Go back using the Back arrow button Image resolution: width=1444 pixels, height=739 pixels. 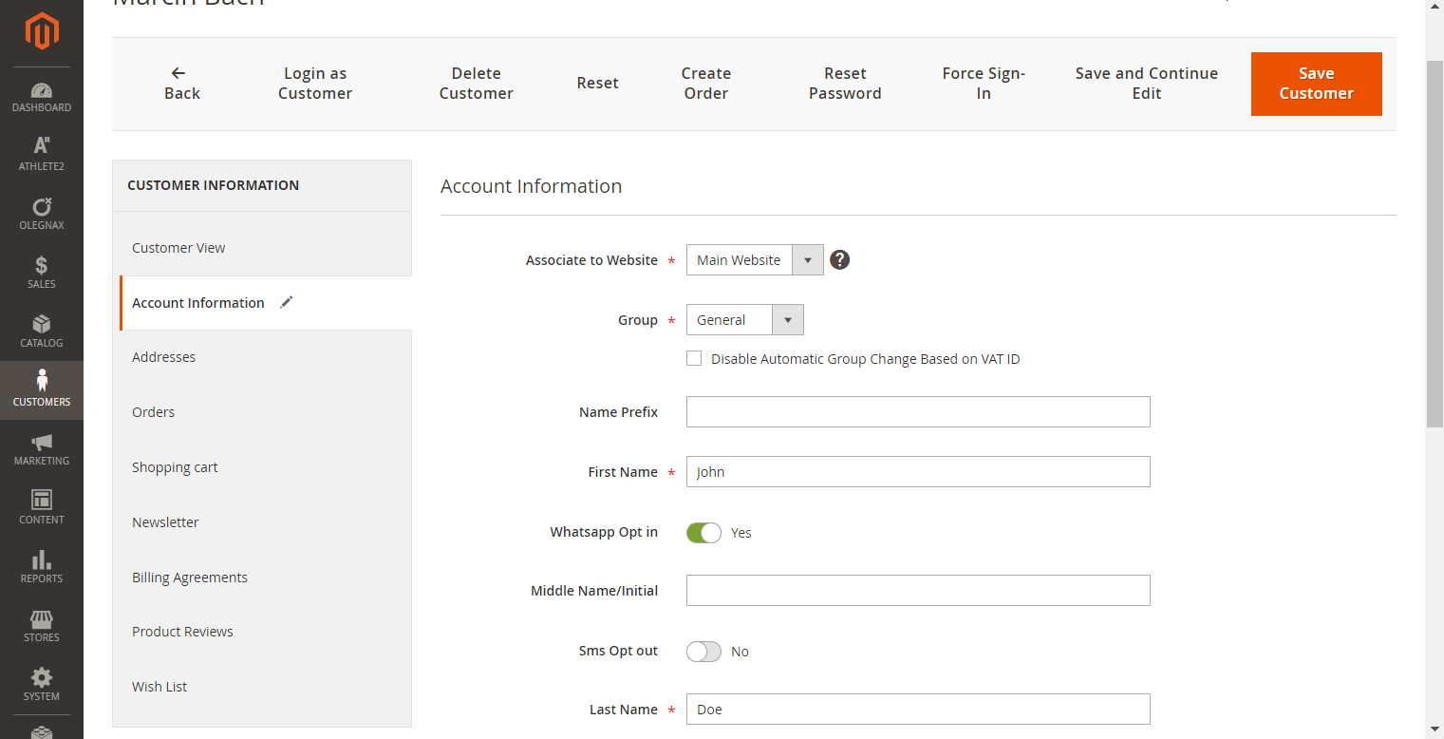(180, 84)
